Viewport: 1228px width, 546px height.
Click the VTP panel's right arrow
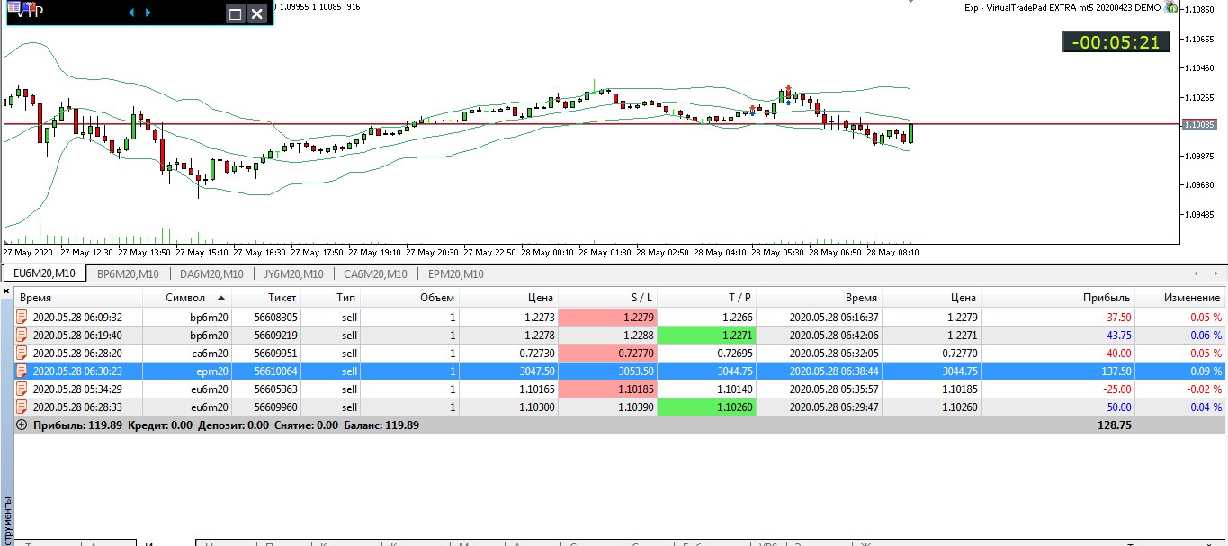tap(148, 13)
